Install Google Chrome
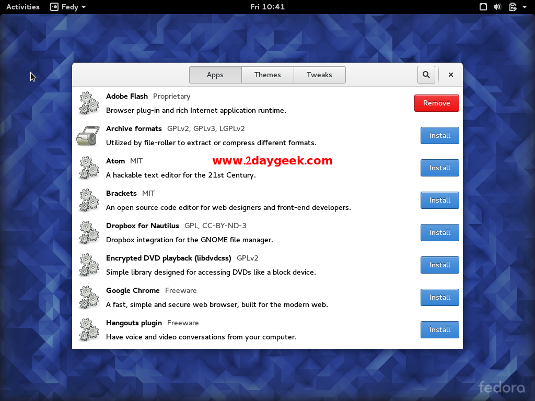This screenshot has width=535, height=401. (439, 297)
